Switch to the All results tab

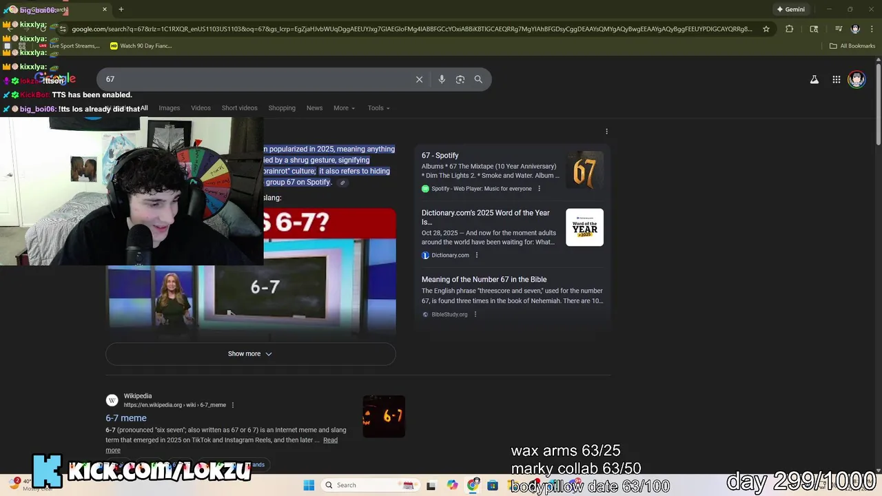[144, 108]
